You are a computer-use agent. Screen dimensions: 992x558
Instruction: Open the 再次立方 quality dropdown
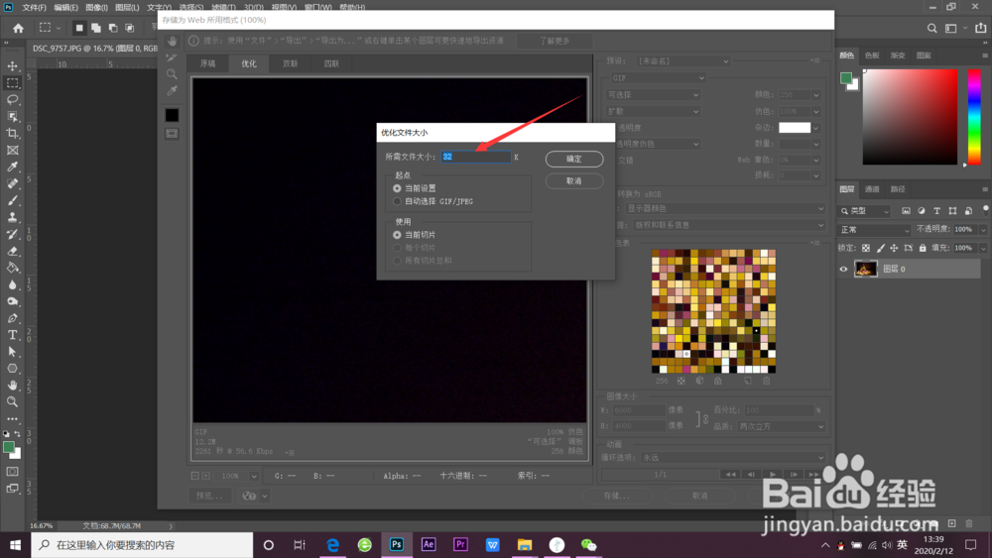(x=782, y=426)
